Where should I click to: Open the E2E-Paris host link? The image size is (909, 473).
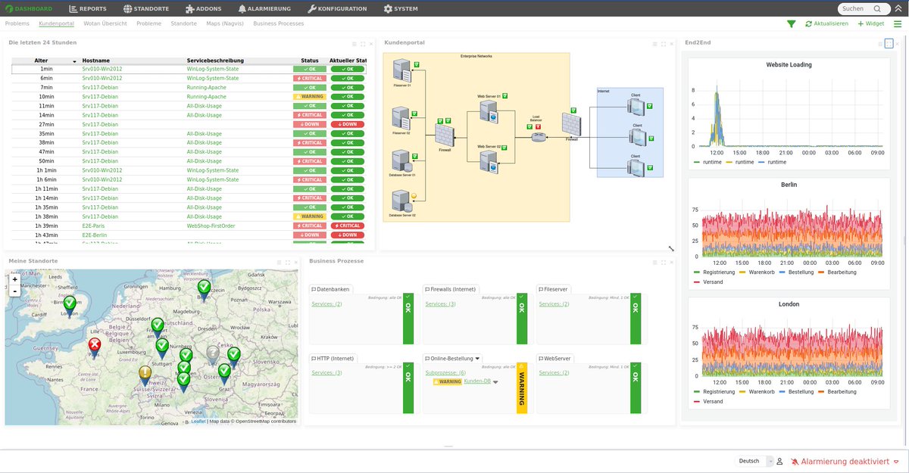coord(95,226)
